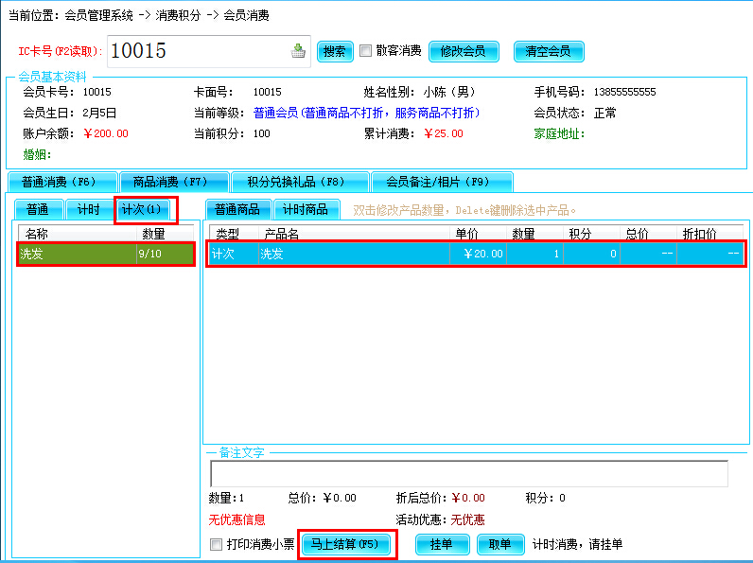The width and height of the screenshot is (753, 563).
Task: Select the 计时 sub-tab on left panel
Action: pos(88,209)
